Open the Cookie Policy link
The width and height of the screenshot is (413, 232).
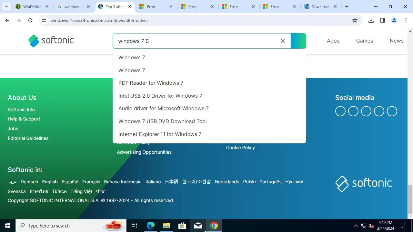coord(240,148)
